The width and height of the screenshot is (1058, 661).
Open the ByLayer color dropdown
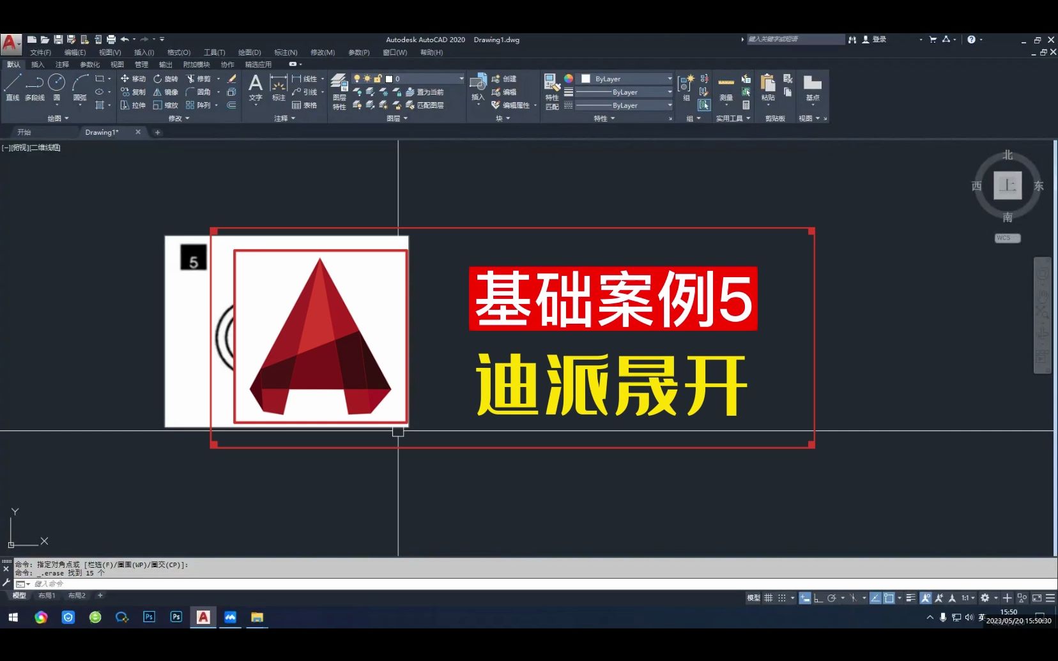pos(670,79)
